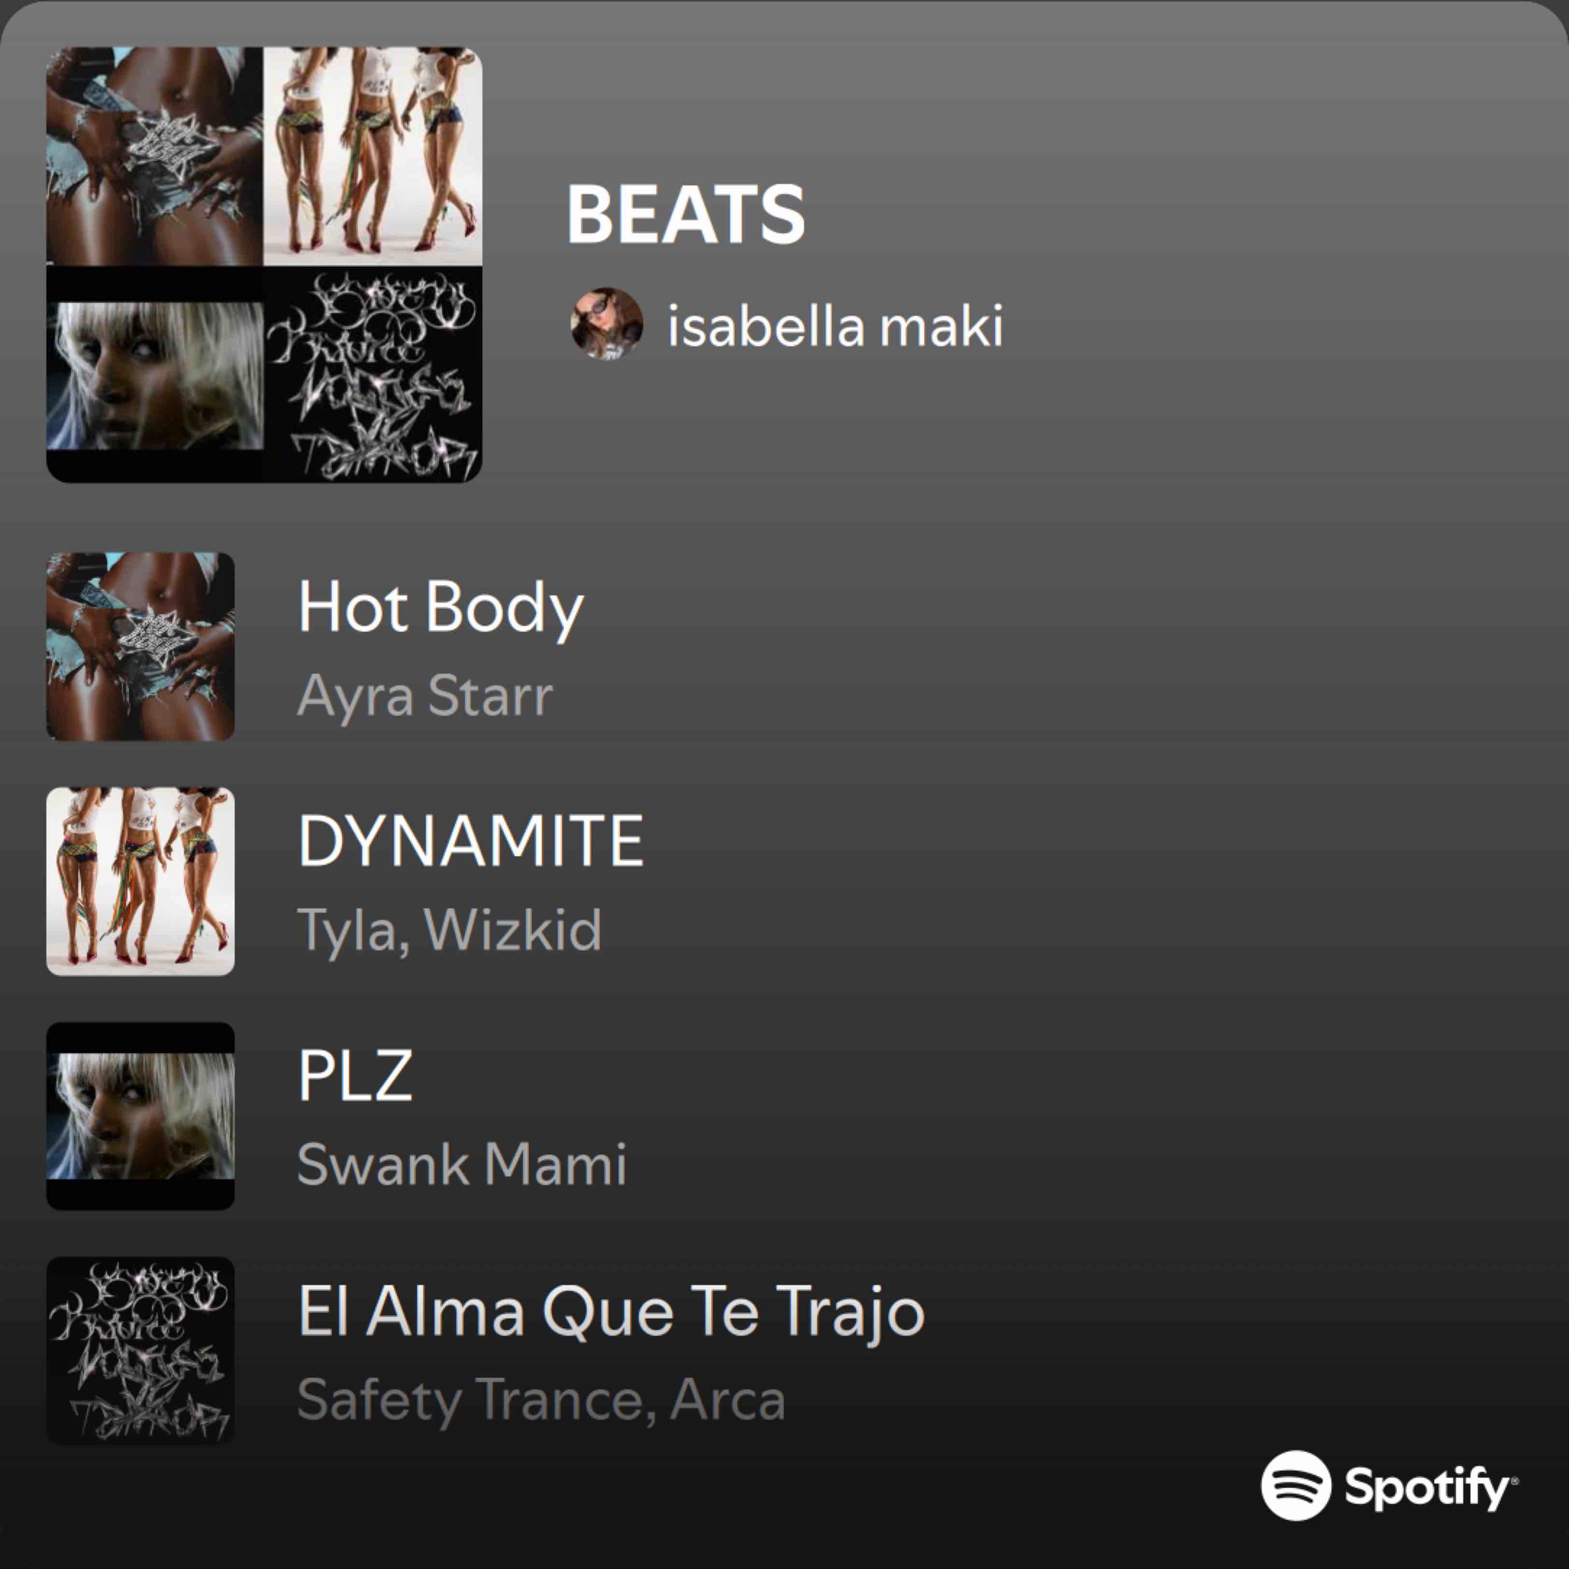Click the BEATS playlist title
Image resolution: width=1569 pixels, height=1569 pixels.
(685, 214)
